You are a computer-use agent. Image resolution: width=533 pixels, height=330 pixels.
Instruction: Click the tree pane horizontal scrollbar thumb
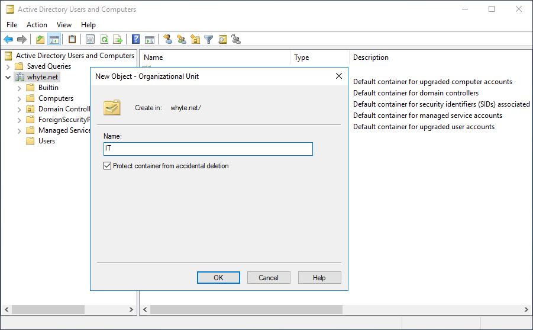click(x=49, y=310)
